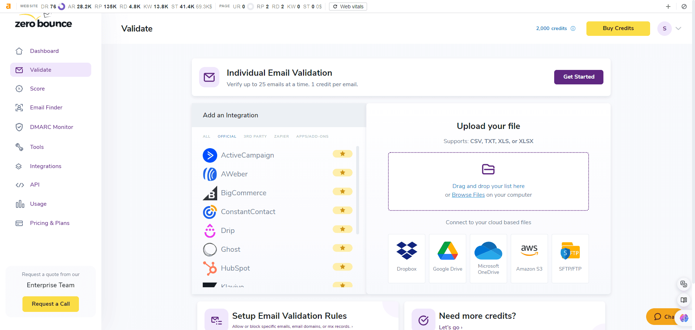Click the Ahrefs toolbar logo
The image size is (695, 330).
click(8, 6)
